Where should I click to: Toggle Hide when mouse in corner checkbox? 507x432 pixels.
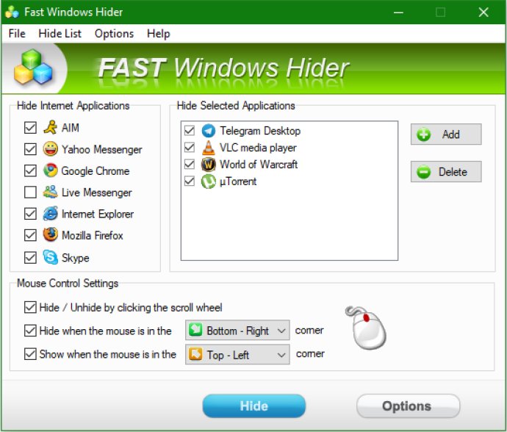[30, 331]
